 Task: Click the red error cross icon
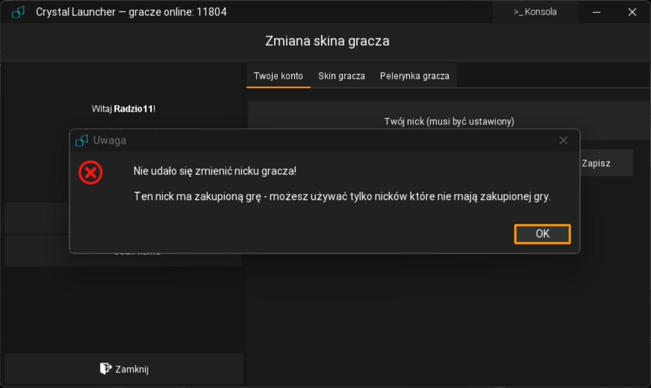tap(91, 173)
